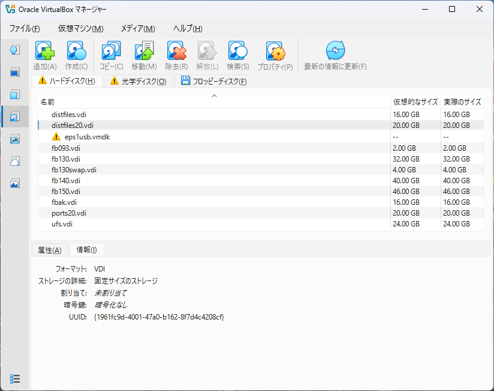Viewport: 494px width, 391px height.
Task: Select the virtual machines monitor sidebar icon
Action: click(x=15, y=72)
